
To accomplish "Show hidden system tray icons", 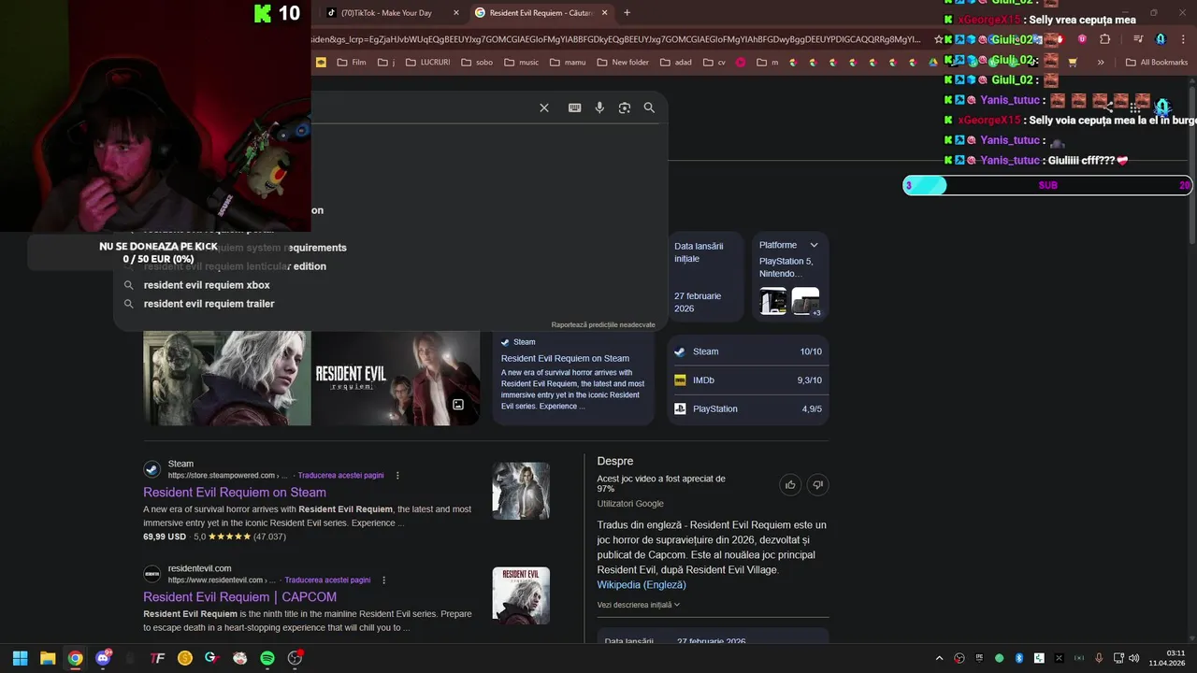I will coord(939,658).
